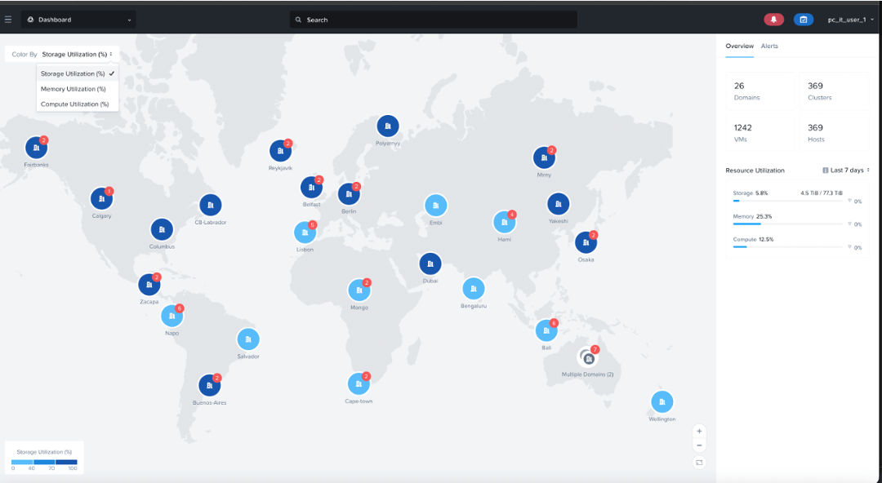Click the Multiple Domains (2) cluster marker
882x483 pixels.
587,356
